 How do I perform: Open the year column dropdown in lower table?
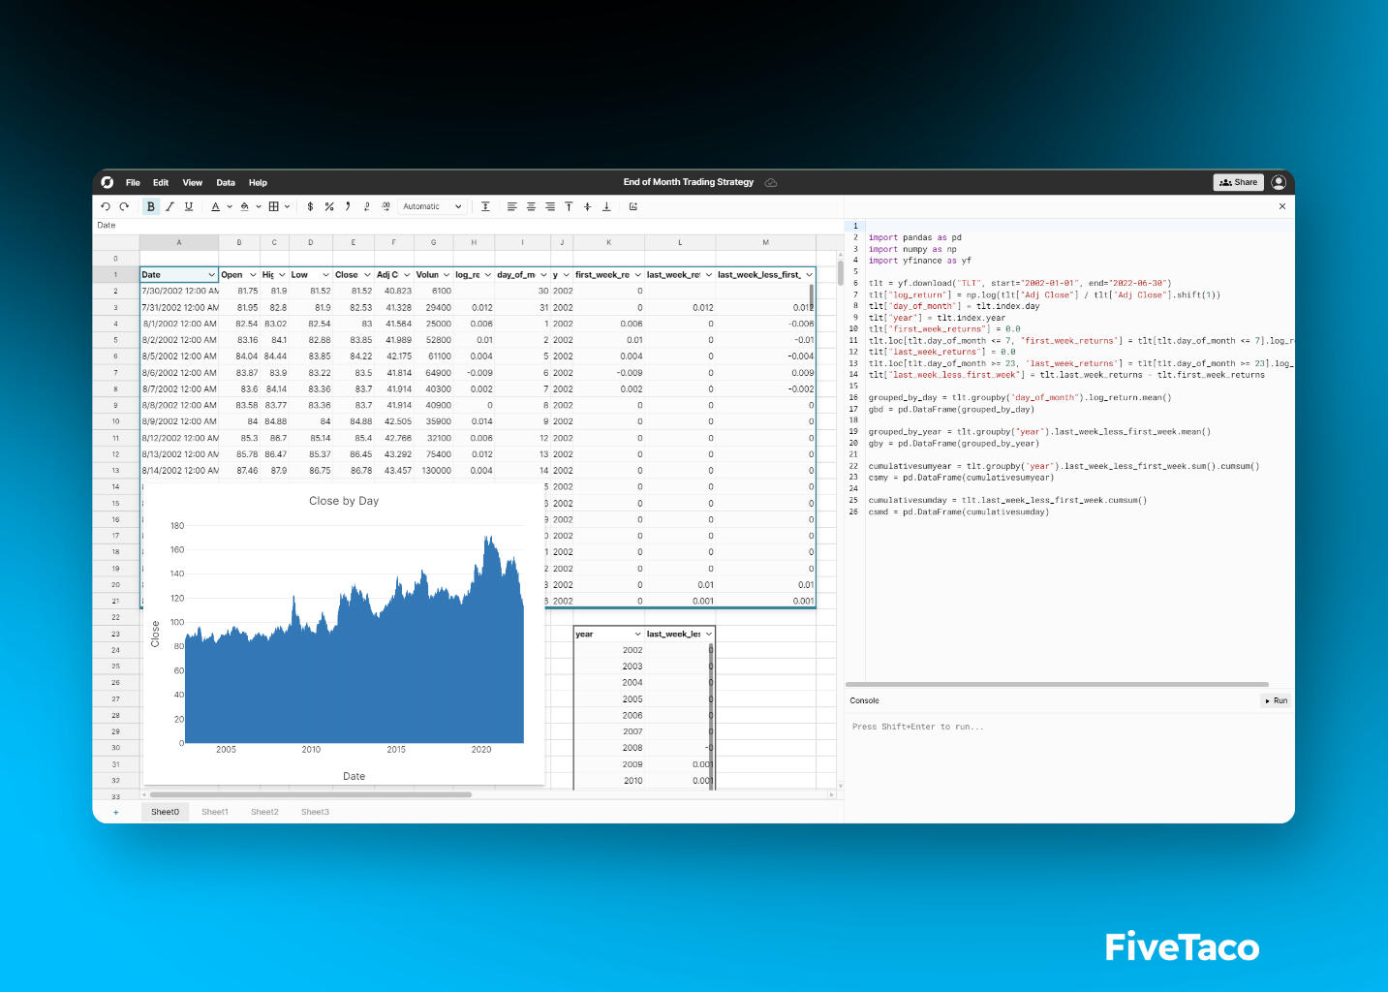pyautogui.click(x=637, y=635)
